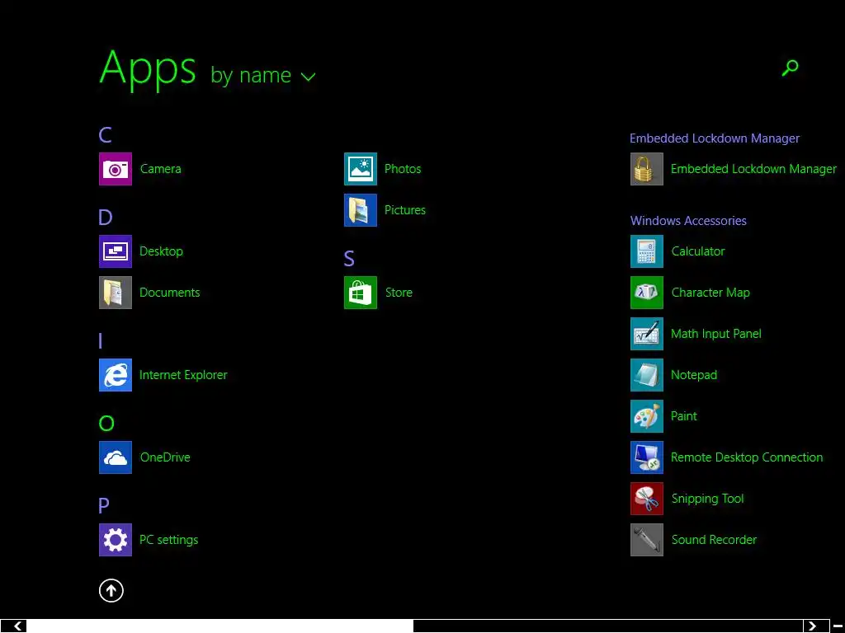The image size is (845, 633).
Task: Select the letter P group header
Action: (104, 505)
